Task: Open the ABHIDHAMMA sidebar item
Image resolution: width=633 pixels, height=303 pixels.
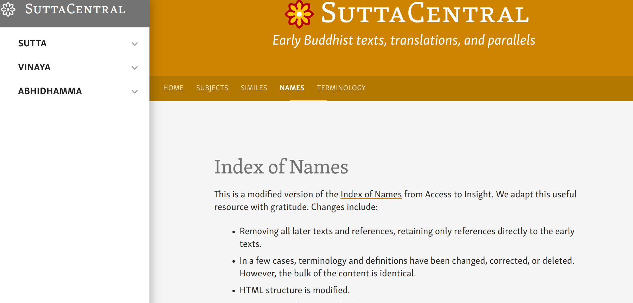Action: [x=50, y=91]
